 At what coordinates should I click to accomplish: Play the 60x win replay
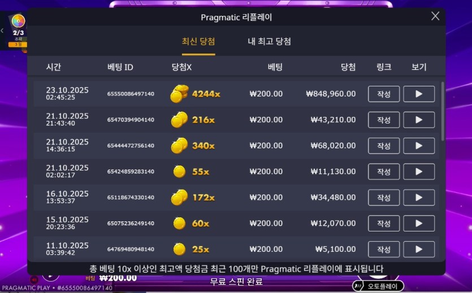pos(419,224)
